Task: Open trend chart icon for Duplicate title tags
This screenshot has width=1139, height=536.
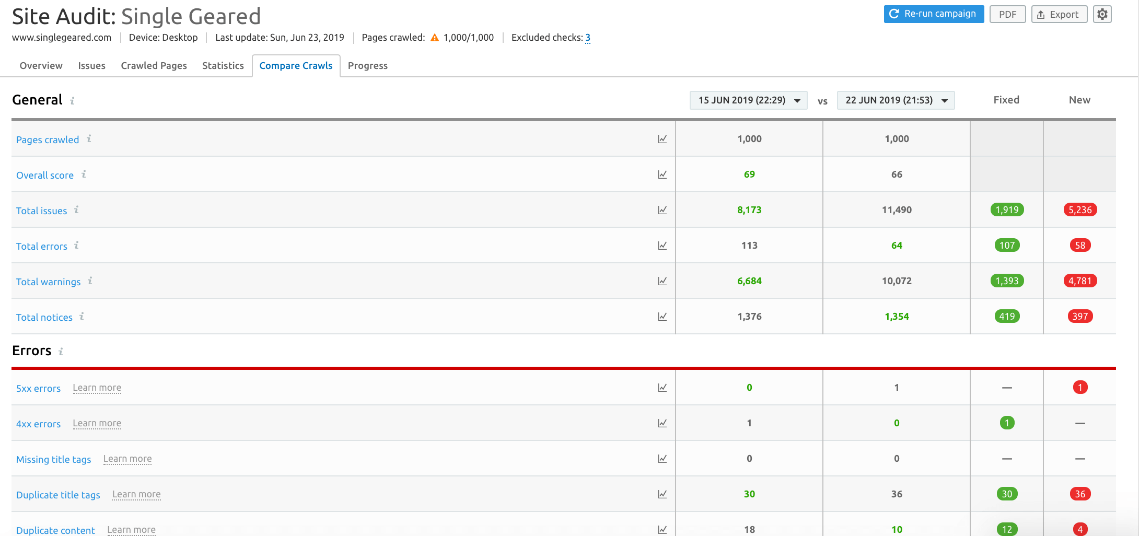Action: click(x=663, y=494)
